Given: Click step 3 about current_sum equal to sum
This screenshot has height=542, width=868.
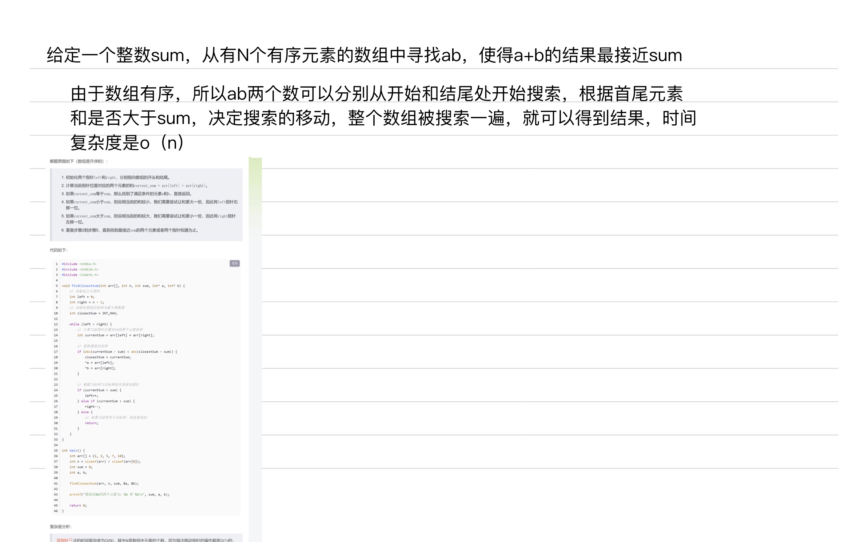Looking at the screenshot, I should point(126,194).
